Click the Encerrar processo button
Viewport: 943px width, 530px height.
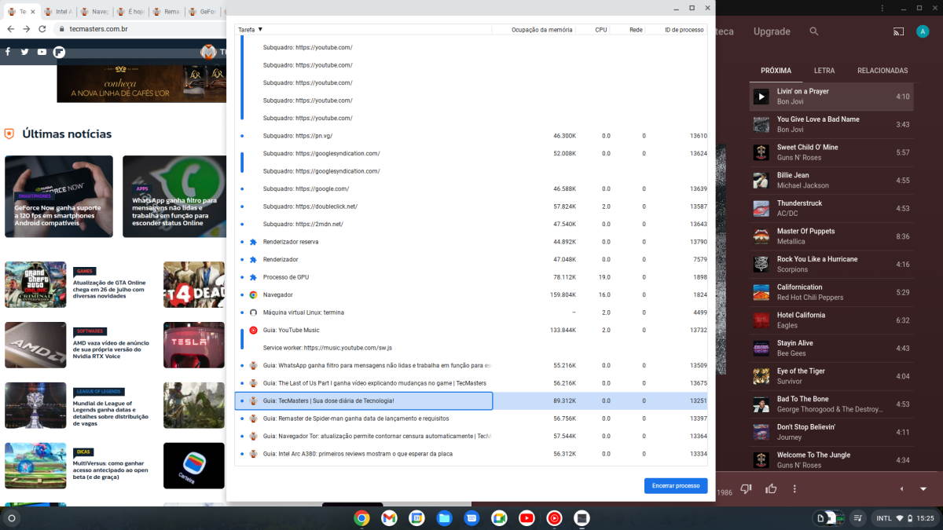[676, 485]
